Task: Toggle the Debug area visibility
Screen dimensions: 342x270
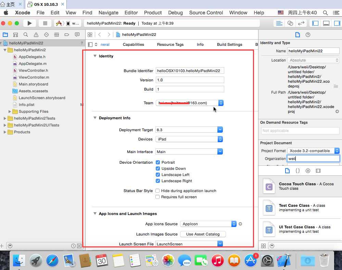Action: tap(326, 23)
